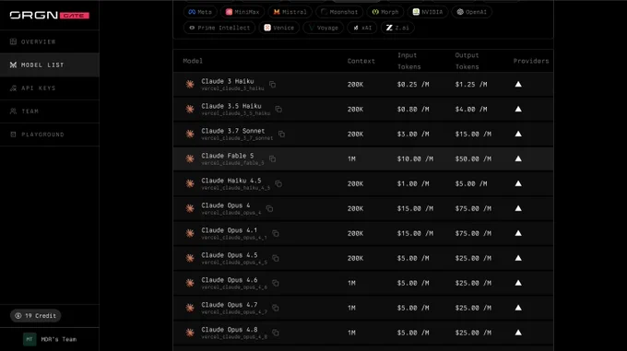Filter models by Z.ai
627x351 pixels.
pyautogui.click(x=397, y=28)
